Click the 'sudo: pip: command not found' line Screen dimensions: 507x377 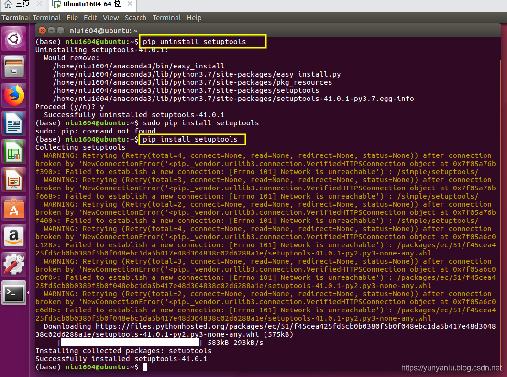coord(95,131)
